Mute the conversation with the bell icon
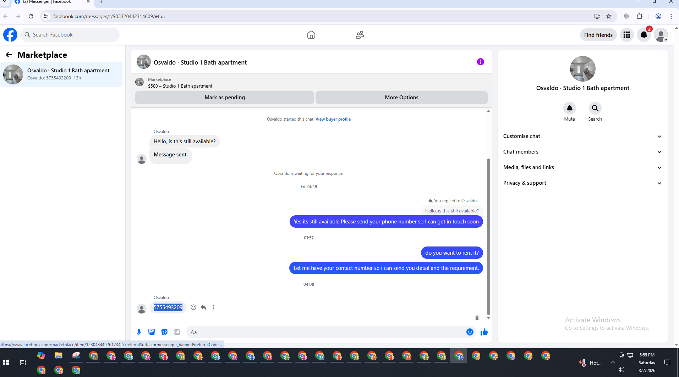679x377 pixels. click(x=569, y=108)
